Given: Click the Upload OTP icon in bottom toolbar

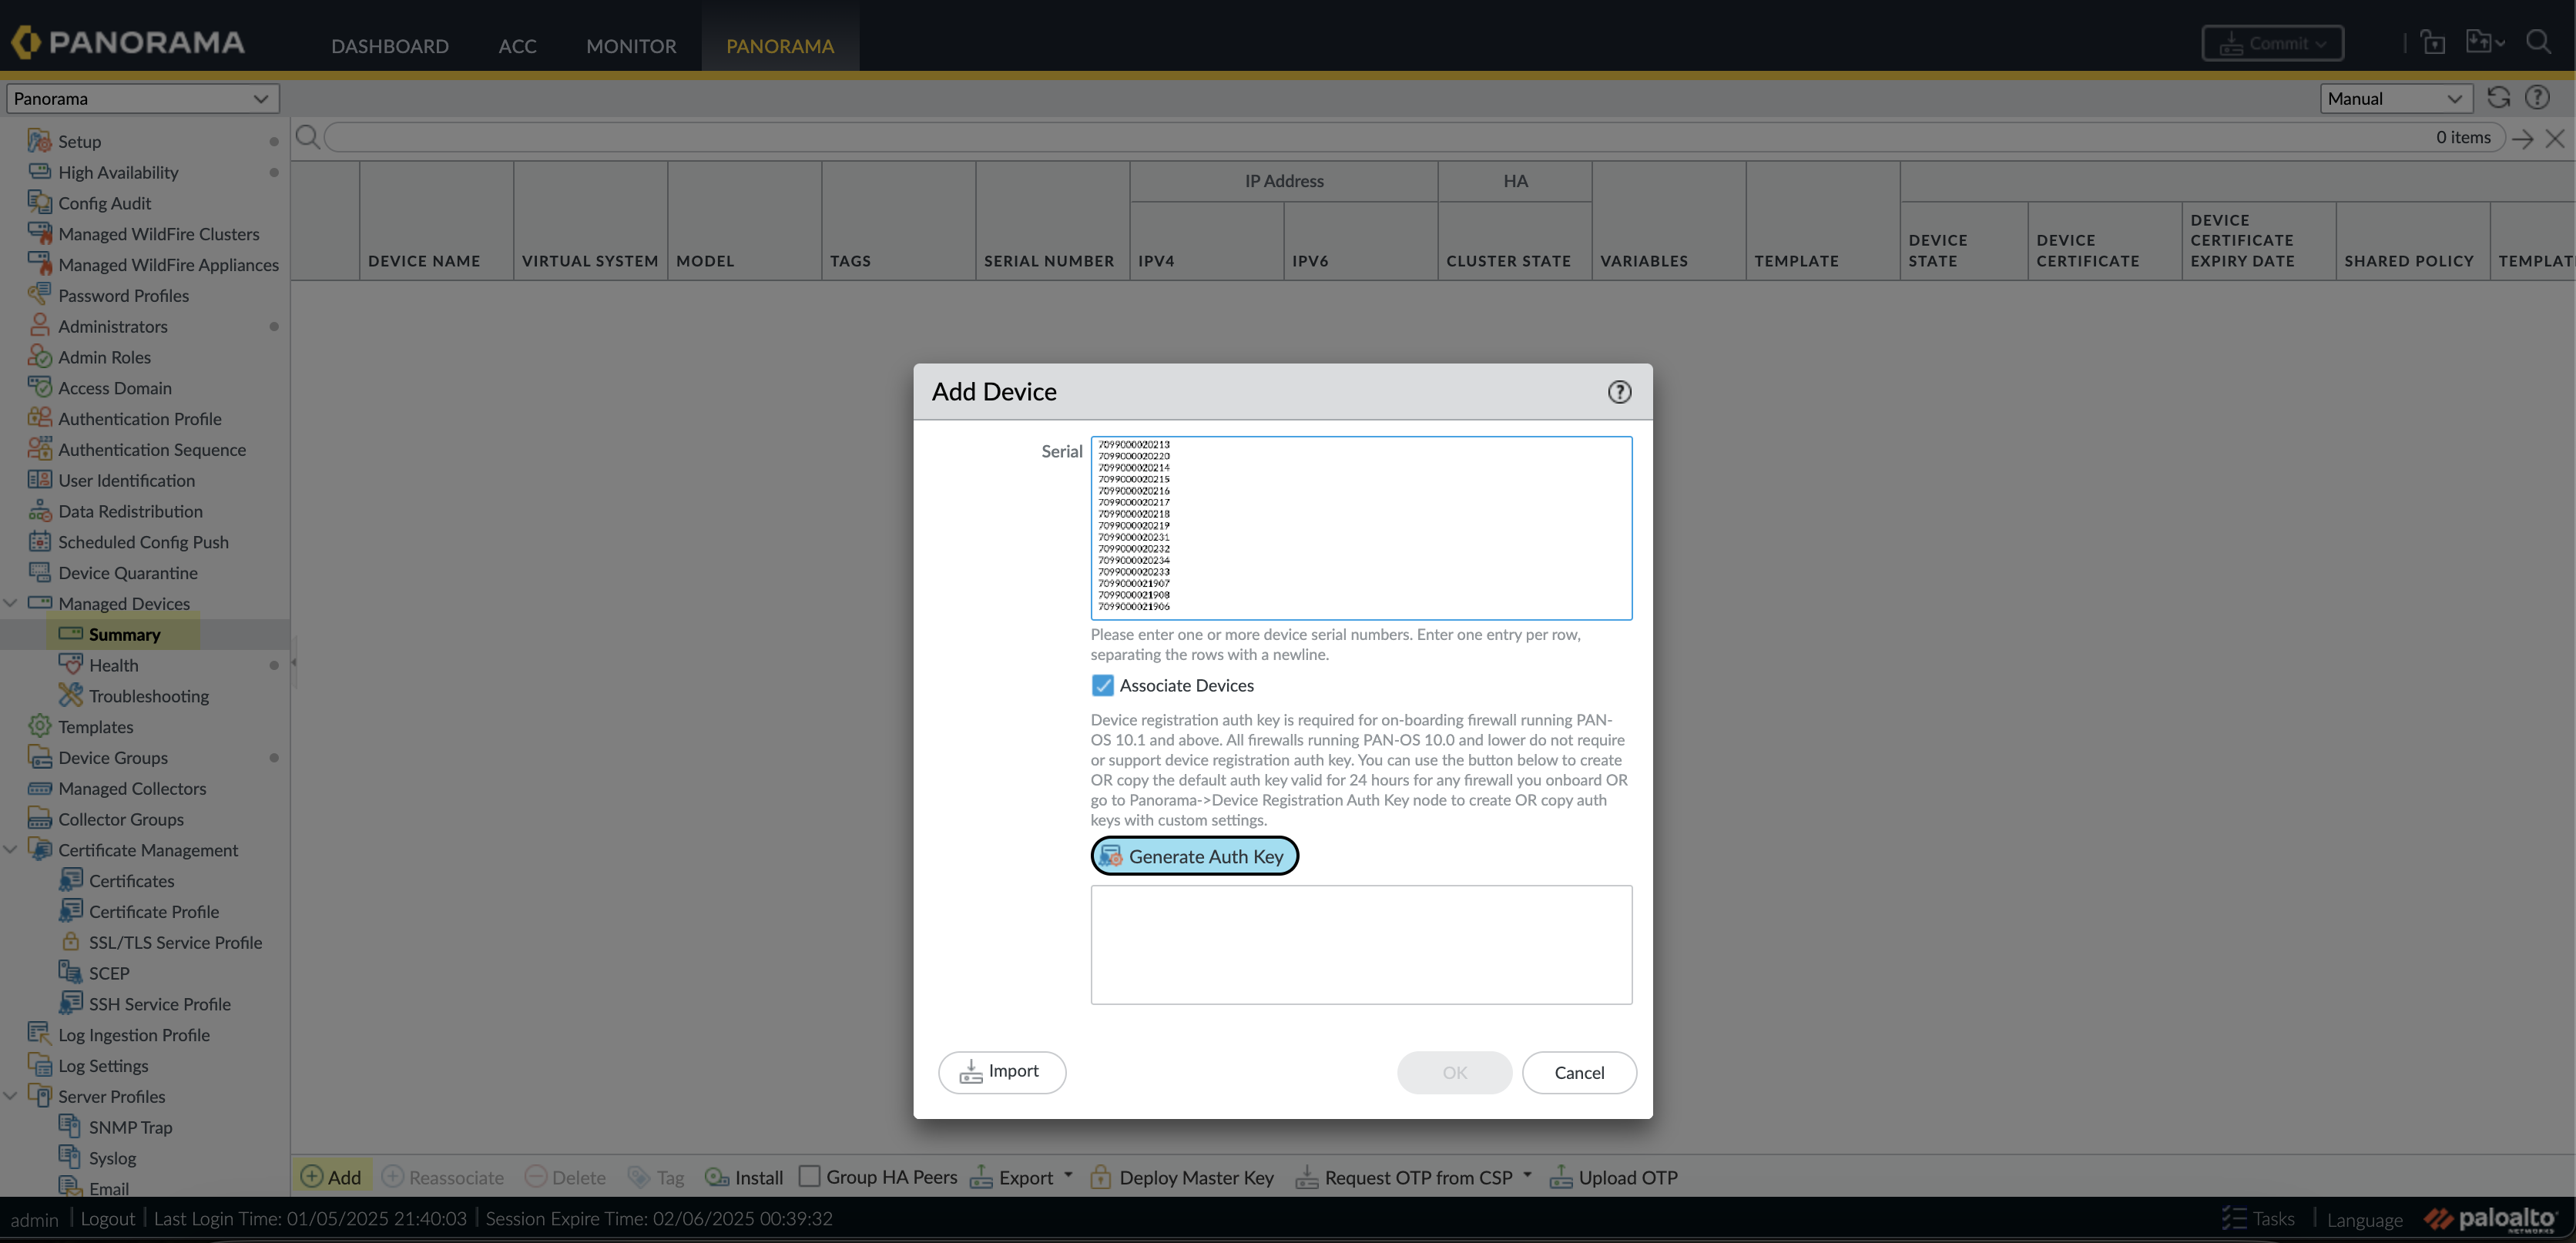Looking at the screenshot, I should 1560,1177.
